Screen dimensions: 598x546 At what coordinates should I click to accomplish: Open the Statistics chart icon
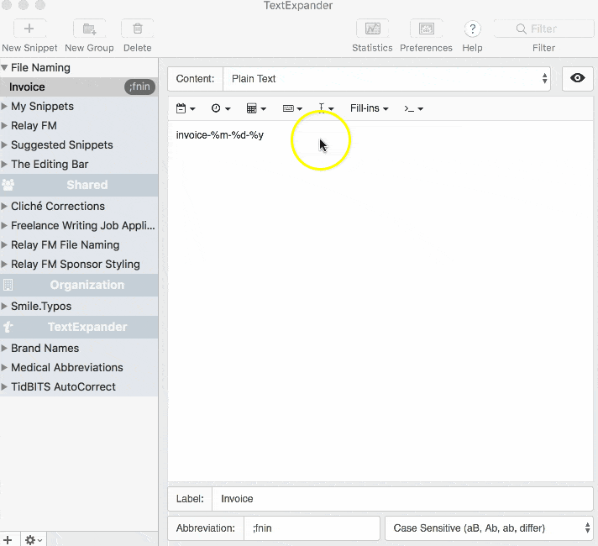point(373,29)
